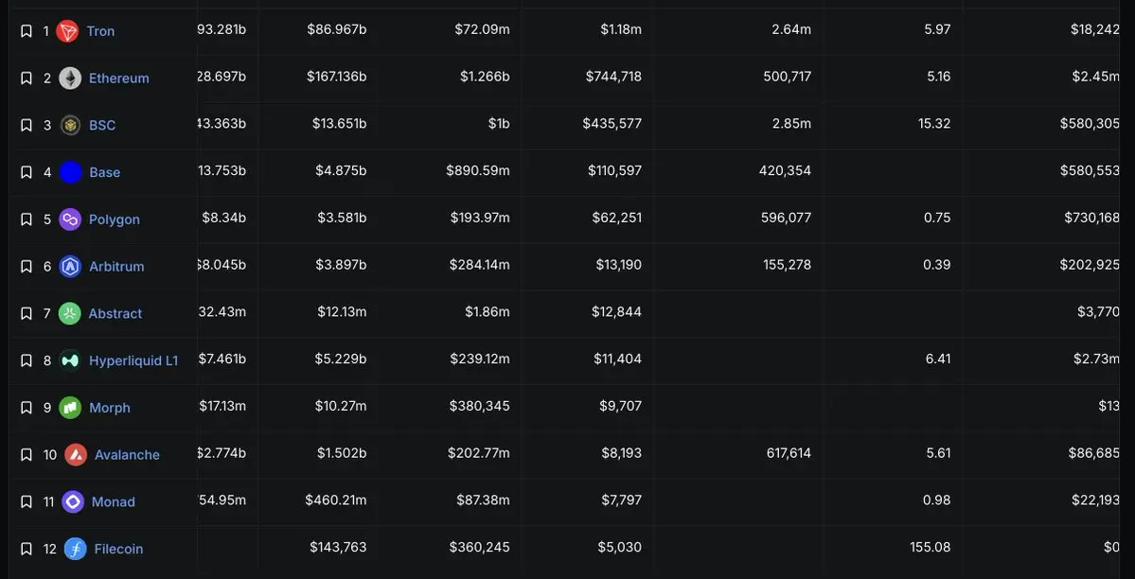The width and height of the screenshot is (1135, 579).
Task: Select the $167.136b Ethereum value cell
Action: point(336,77)
